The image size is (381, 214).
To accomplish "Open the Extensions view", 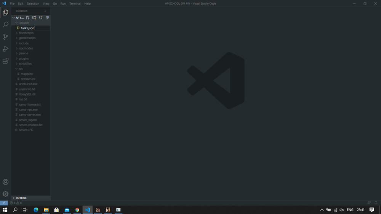I will coord(5,61).
